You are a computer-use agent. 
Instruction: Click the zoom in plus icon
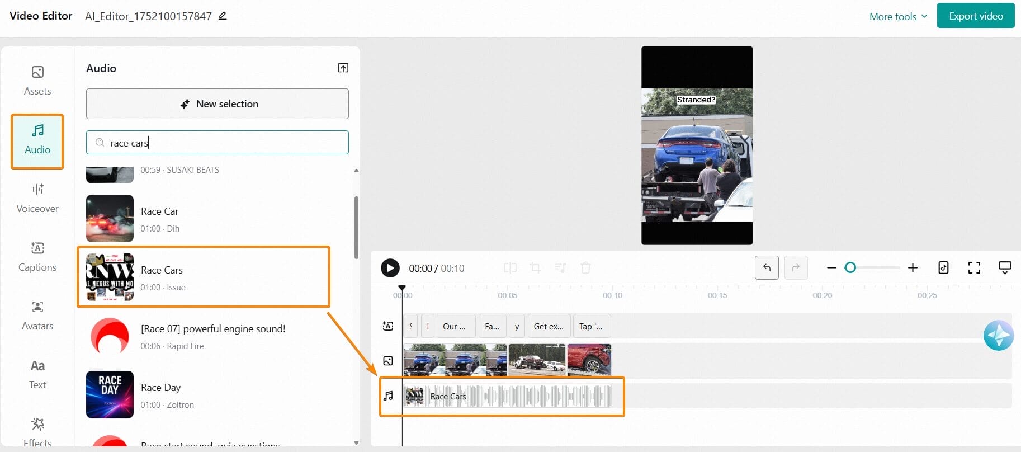913,268
